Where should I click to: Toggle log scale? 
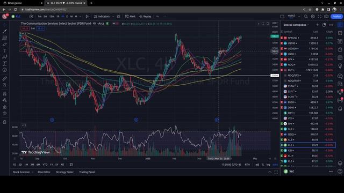pyautogui.click(x=268, y=165)
